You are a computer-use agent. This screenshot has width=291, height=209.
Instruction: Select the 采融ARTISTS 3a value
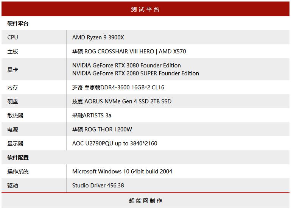pyautogui.click(x=92, y=115)
